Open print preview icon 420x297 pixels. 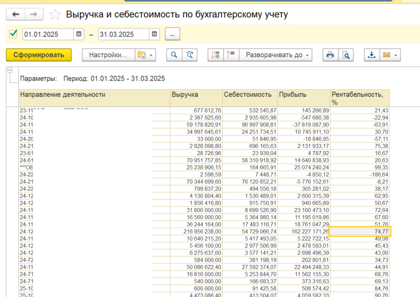[x=346, y=55]
